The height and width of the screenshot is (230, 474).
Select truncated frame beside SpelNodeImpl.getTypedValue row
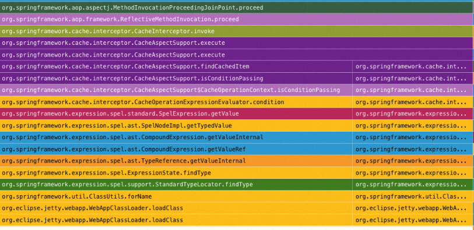pyautogui.click(x=413, y=126)
